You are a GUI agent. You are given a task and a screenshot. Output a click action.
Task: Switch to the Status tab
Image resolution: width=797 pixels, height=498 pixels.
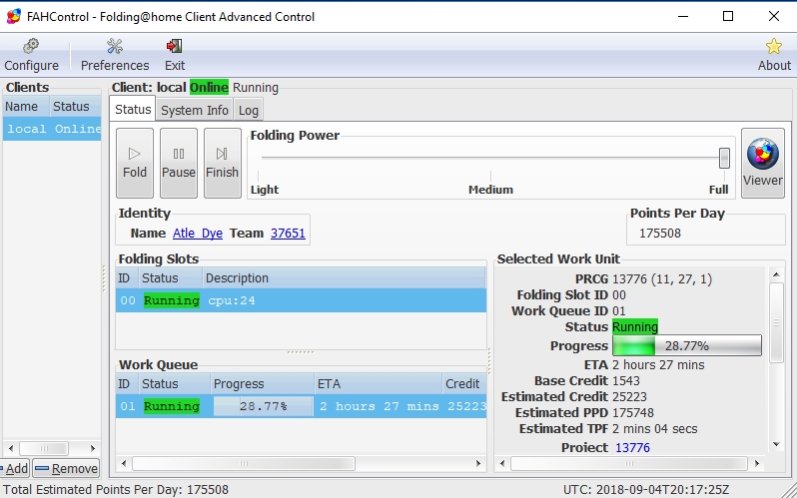click(133, 110)
